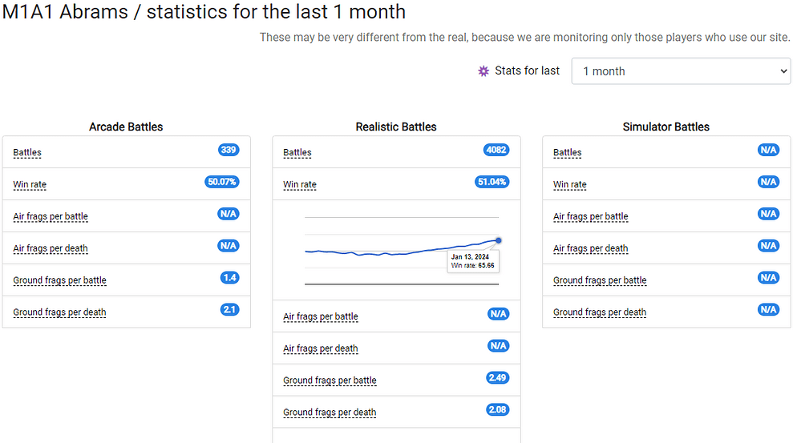
Task: Click the Arcade Battles "Win rate" label
Action: pyautogui.click(x=30, y=184)
